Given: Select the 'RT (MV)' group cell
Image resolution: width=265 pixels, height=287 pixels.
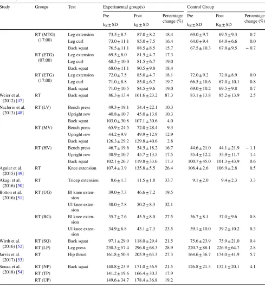Looking at the screenshot, I should tap(43, 128).
